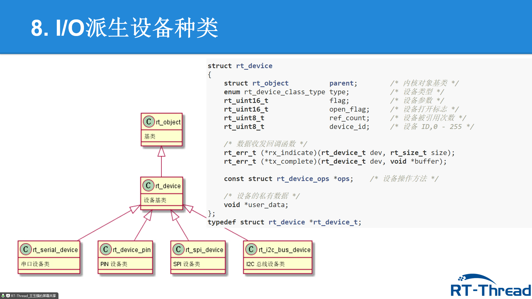Select the rt_device class name label
The height and width of the screenshot is (299, 532).
pos(168,186)
